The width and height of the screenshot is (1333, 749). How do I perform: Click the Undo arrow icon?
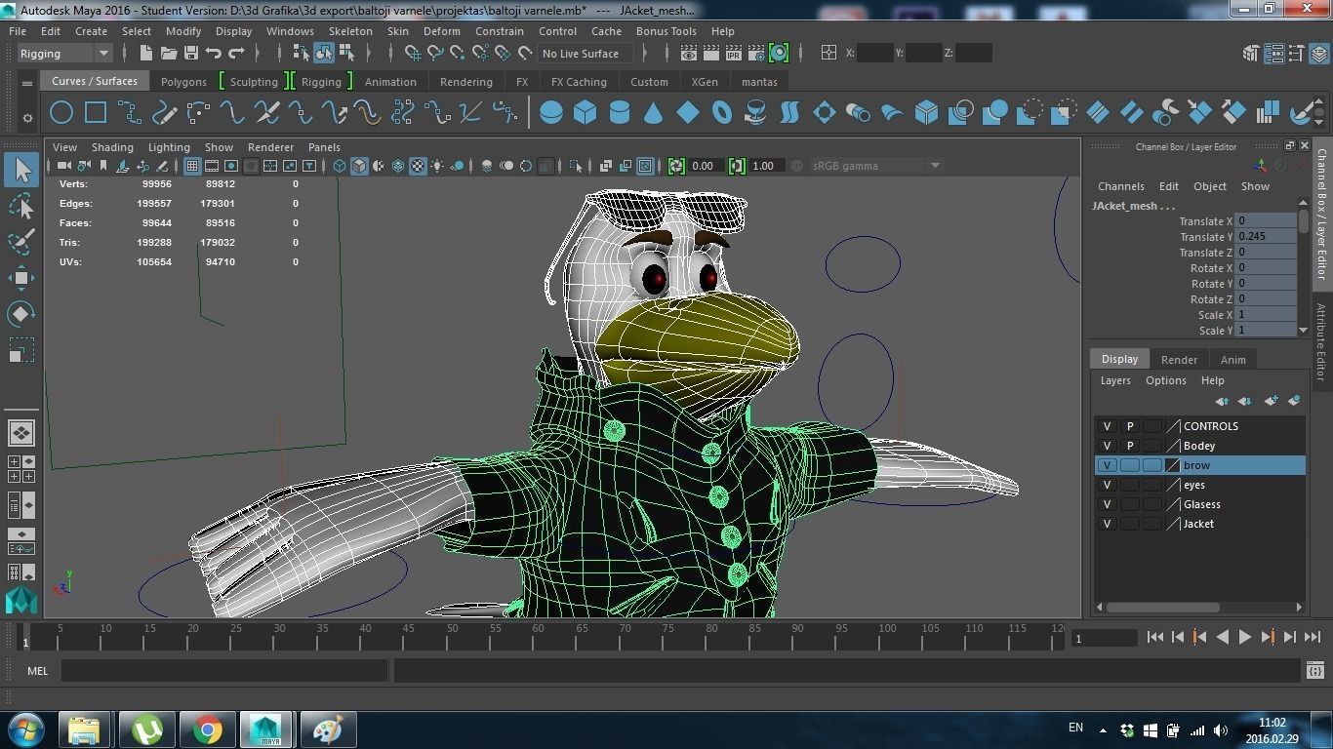click(214, 53)
